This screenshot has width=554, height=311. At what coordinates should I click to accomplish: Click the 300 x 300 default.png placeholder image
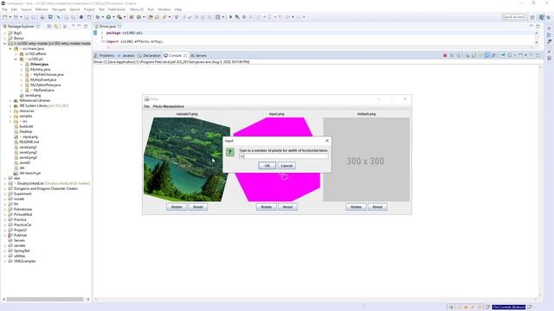[x=366, y=159]
